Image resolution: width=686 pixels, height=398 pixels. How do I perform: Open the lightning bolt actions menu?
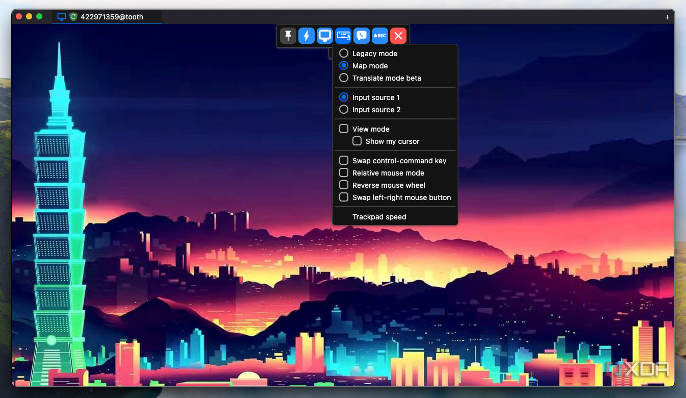click(x=307, y=36)
